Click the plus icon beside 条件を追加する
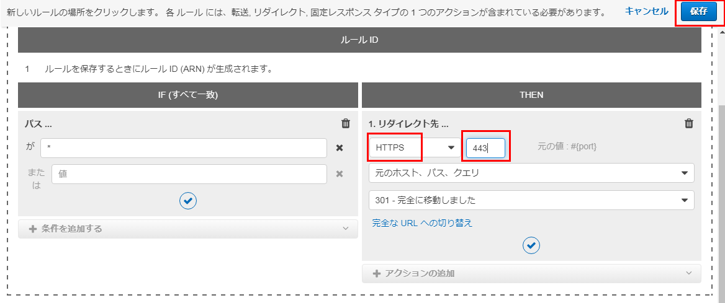 click(33, 229)
